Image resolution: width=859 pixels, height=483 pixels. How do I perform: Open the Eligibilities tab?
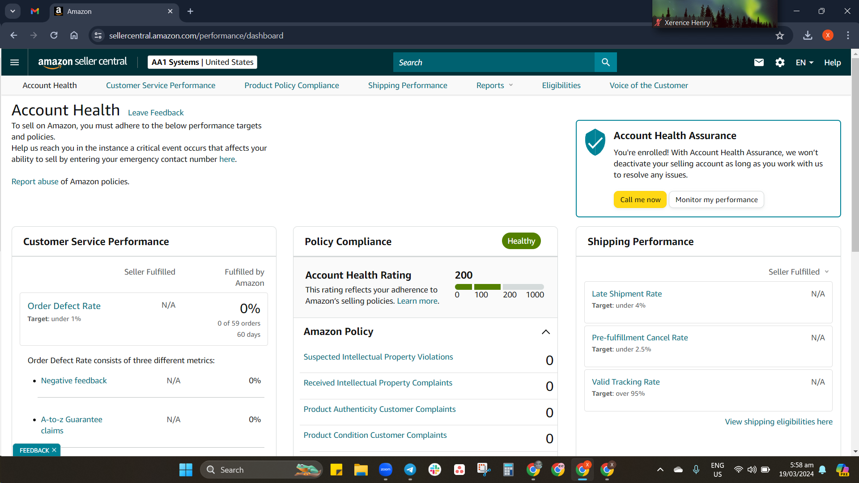pyautogui.click(x=561, y=85)
